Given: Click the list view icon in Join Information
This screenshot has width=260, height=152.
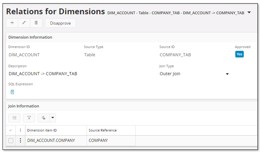Looking at the screenshot, I should click(x=14, y=118).
